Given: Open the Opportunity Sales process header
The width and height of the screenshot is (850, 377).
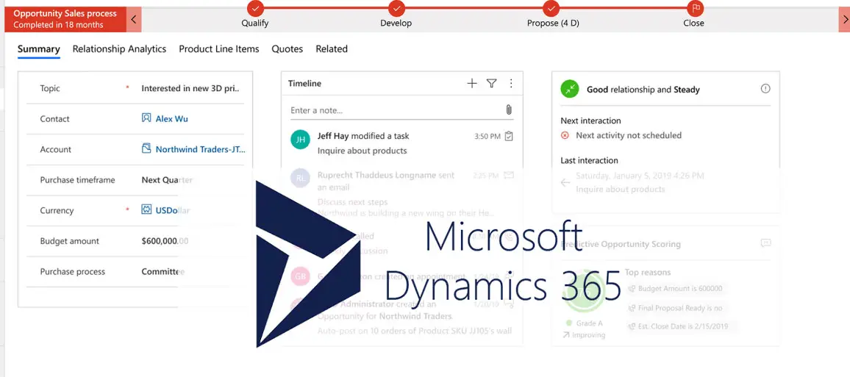Looking at the screenshot, I should 65,20.
